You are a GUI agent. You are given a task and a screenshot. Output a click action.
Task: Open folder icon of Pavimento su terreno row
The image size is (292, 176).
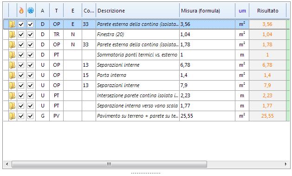coord(12,116)
